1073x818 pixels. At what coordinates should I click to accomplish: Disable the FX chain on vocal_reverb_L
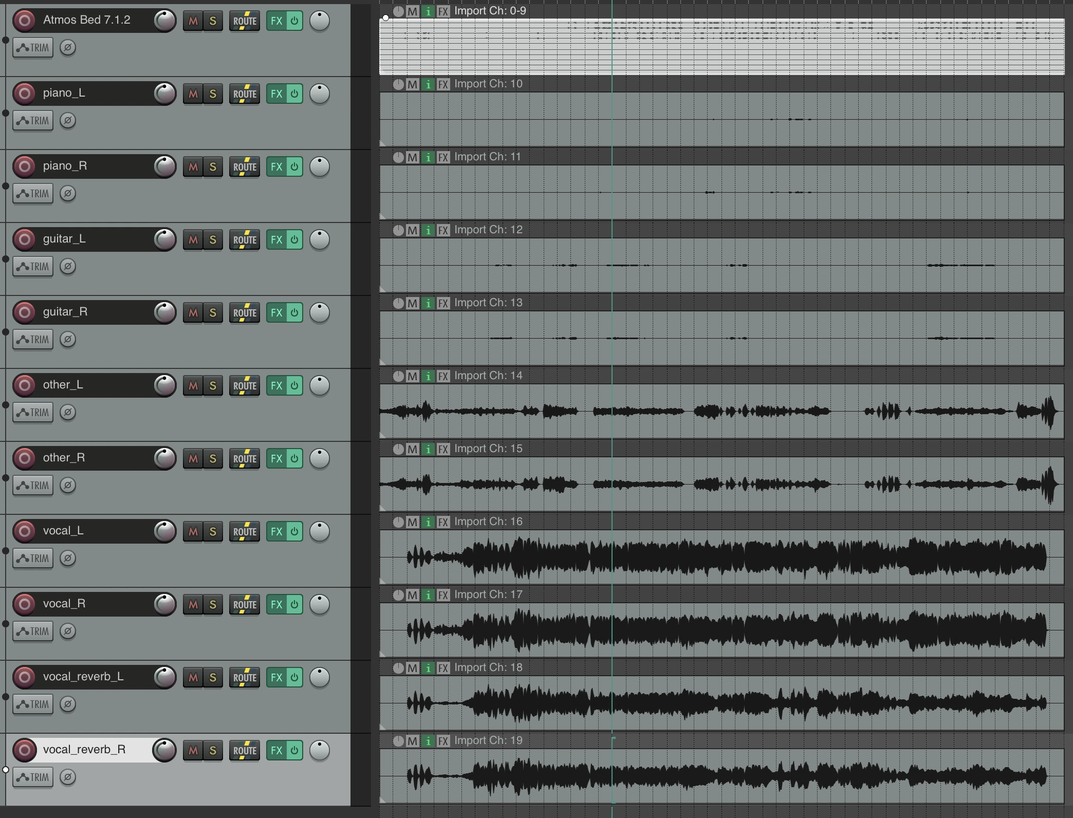(x=294, y=677)
